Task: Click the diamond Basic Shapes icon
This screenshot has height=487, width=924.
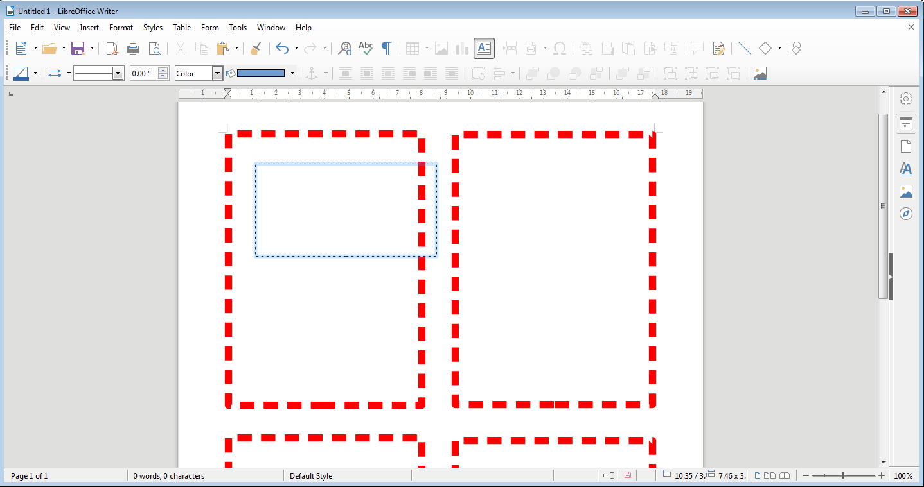Action: coord(765,48)
